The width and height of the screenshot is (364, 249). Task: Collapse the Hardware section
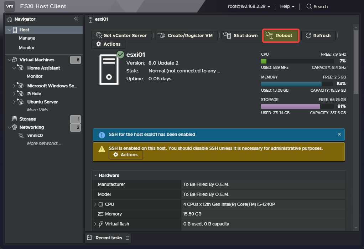tap(95, 175)
